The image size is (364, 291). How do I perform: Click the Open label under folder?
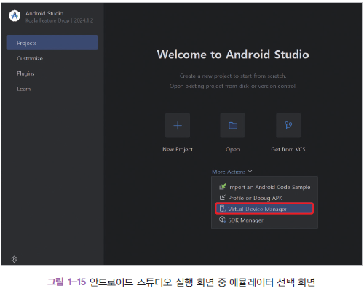pos(233,149)
